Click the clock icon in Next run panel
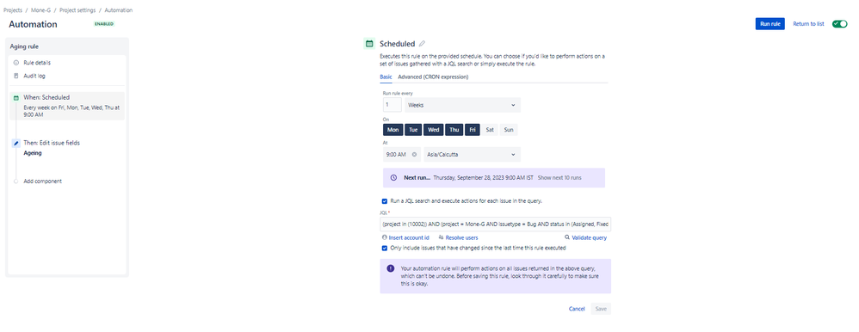The height and width of the screenshot is (332, 859). [x=393, y=178]
